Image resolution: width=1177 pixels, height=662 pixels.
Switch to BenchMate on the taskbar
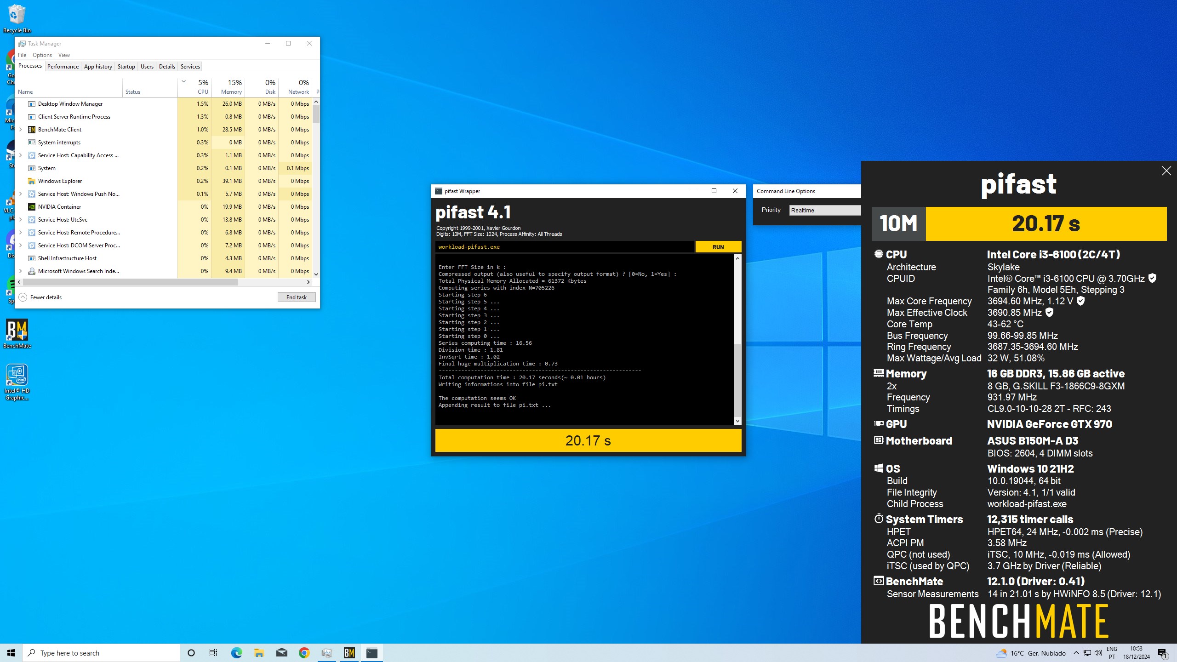click(349, 653)
